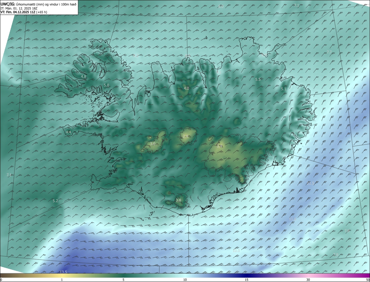Click the colorbar tick label 30
The height and width of the screenshot is (282, 370).
click(x=308, y=280)
